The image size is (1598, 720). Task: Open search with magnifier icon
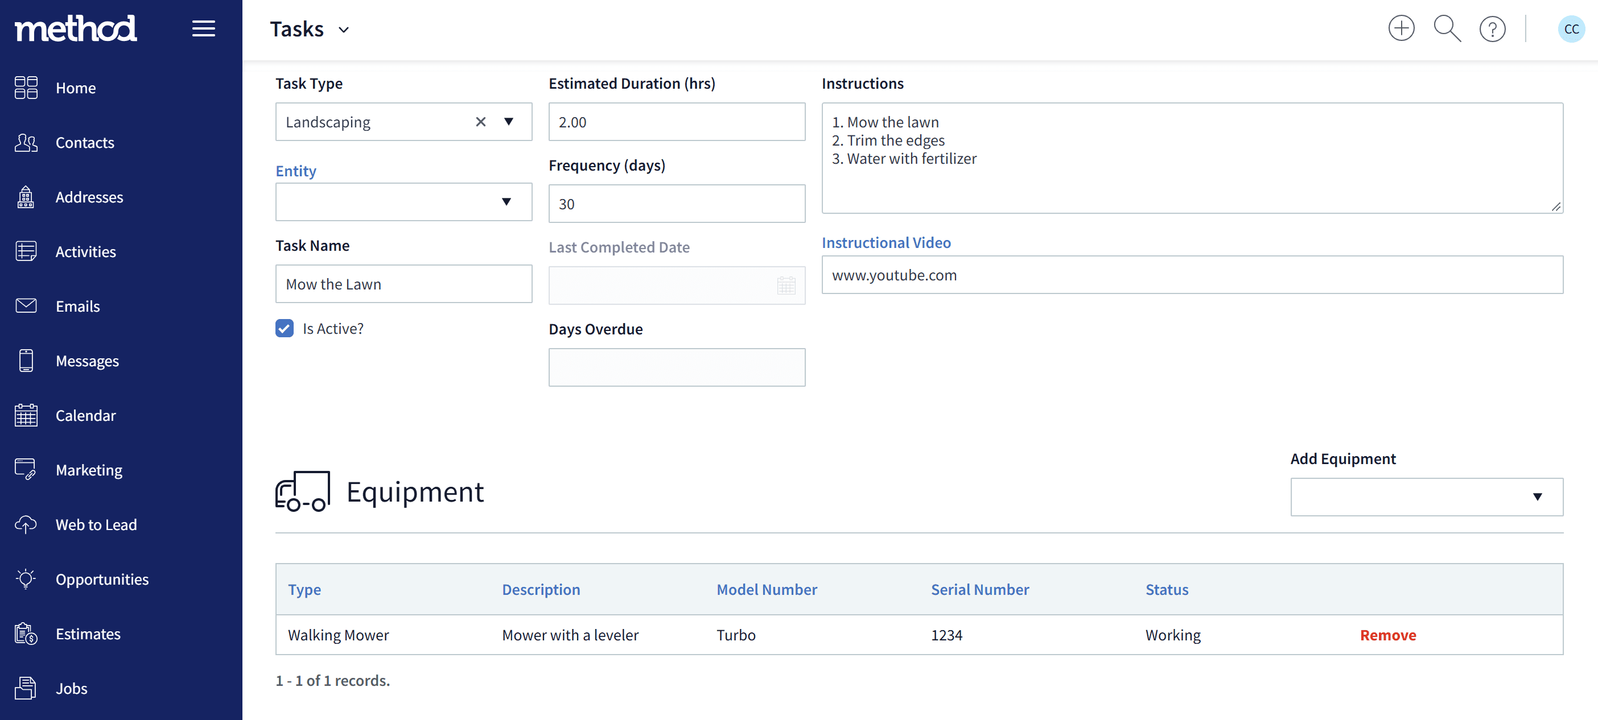coord(1447,28)
